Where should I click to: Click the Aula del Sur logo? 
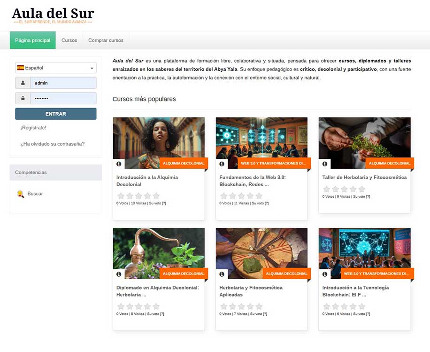(x=53, y=16)
